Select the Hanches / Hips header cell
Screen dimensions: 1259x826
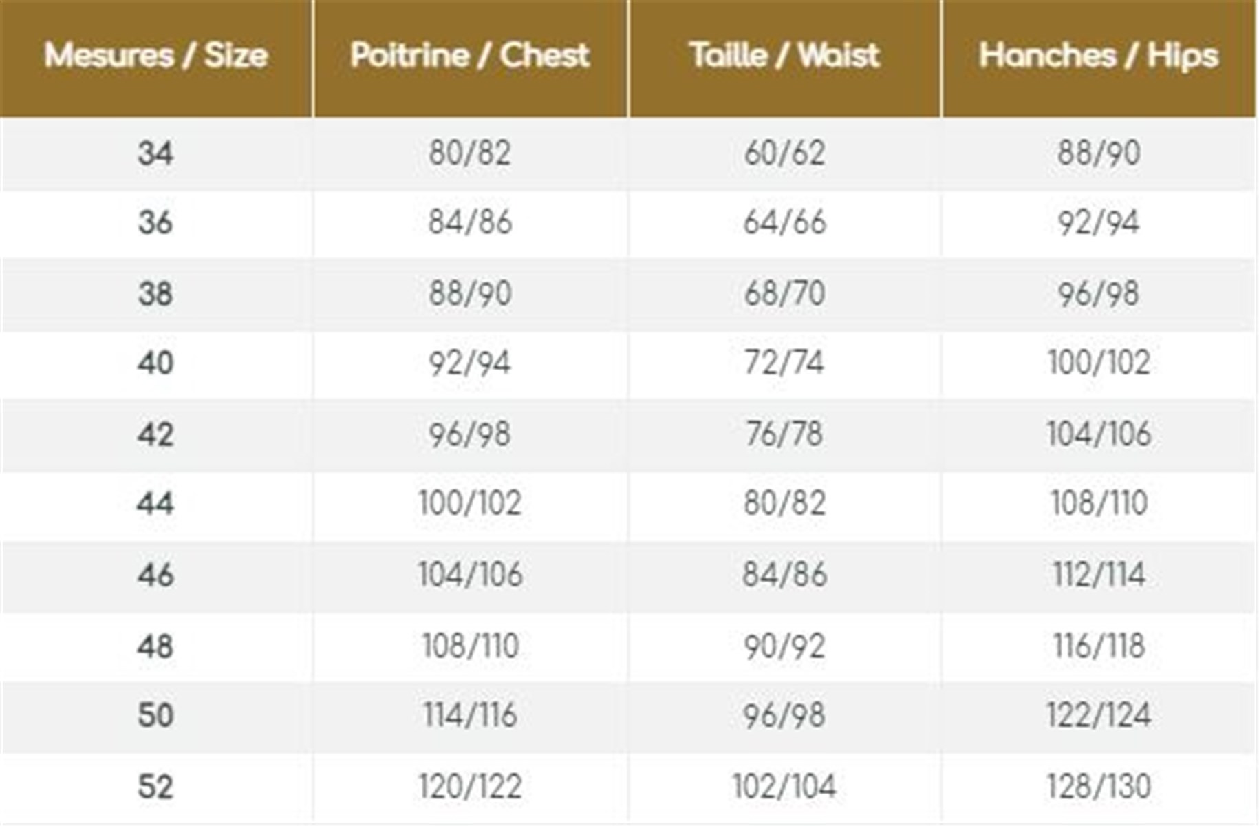(x=1099, y=56)
